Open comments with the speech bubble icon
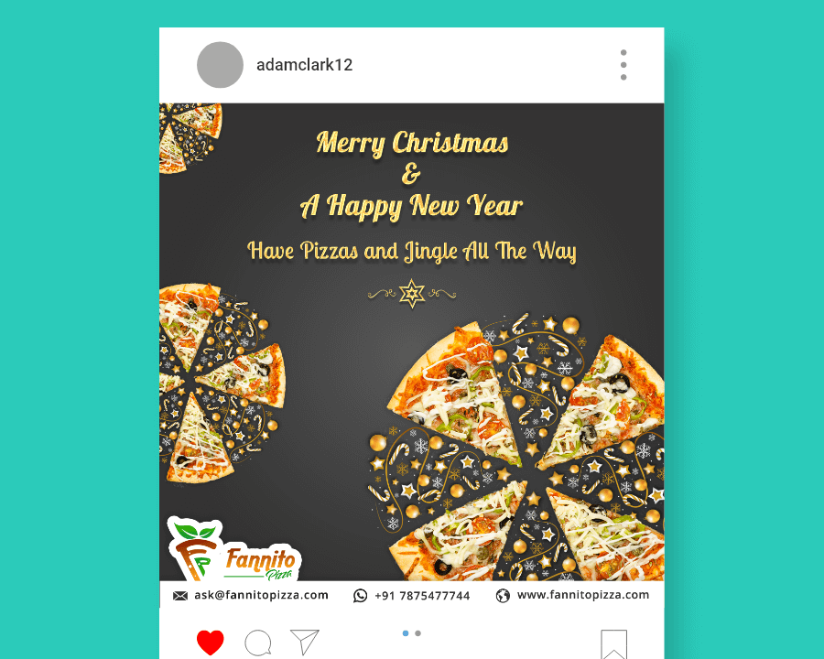 point(258,643)
